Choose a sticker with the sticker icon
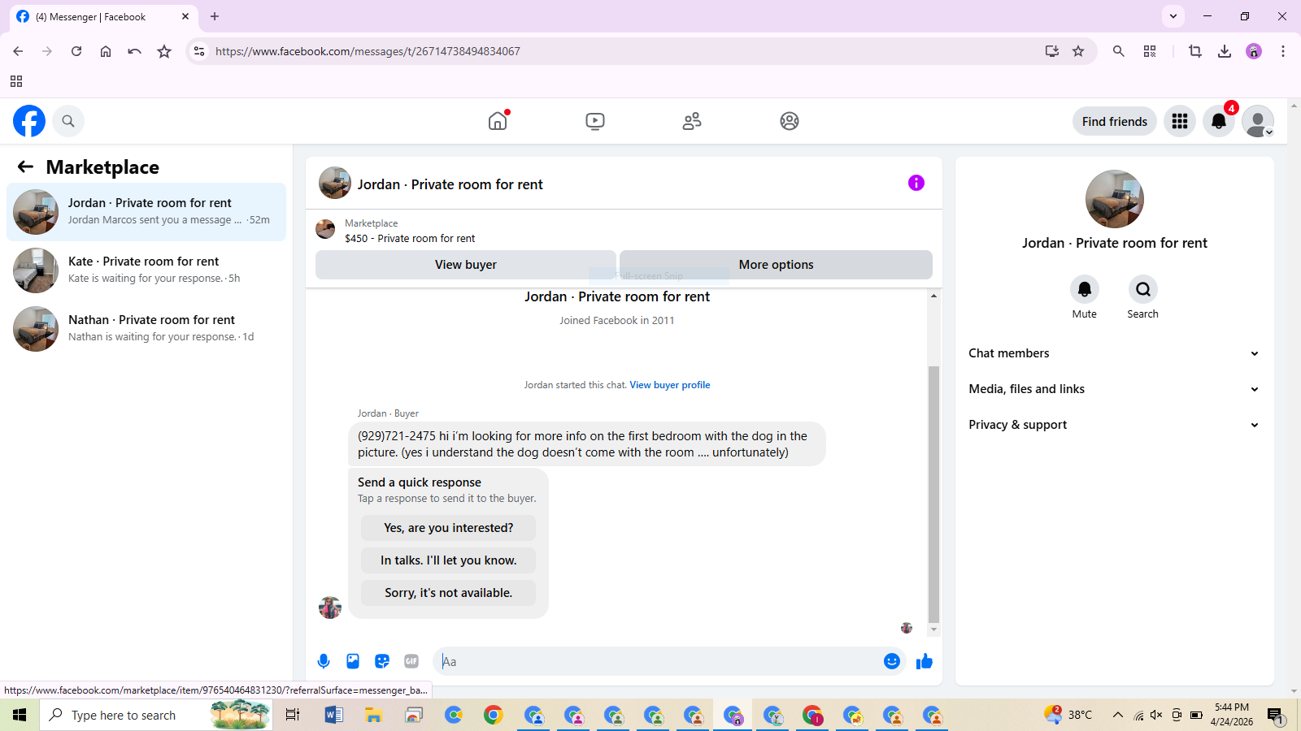This screenshot has width=1301, height=731. (x=382, y=661)
